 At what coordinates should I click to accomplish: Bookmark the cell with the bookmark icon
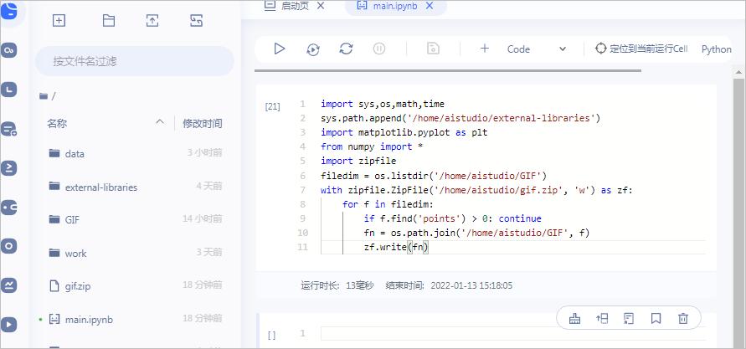(656, 318)
